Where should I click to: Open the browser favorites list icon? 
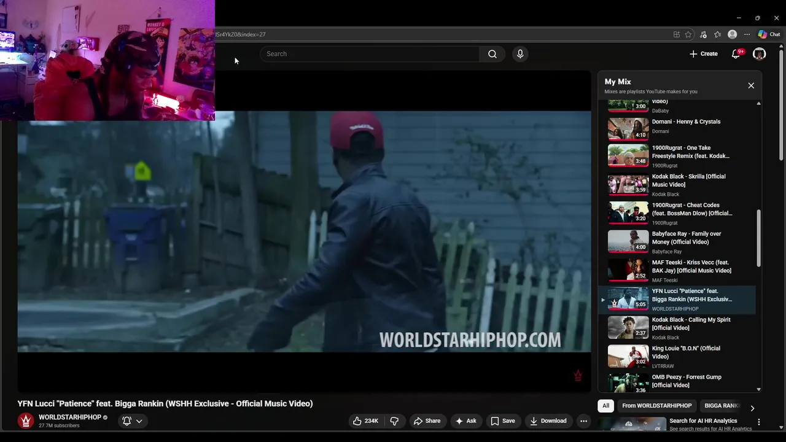point(717,34)
